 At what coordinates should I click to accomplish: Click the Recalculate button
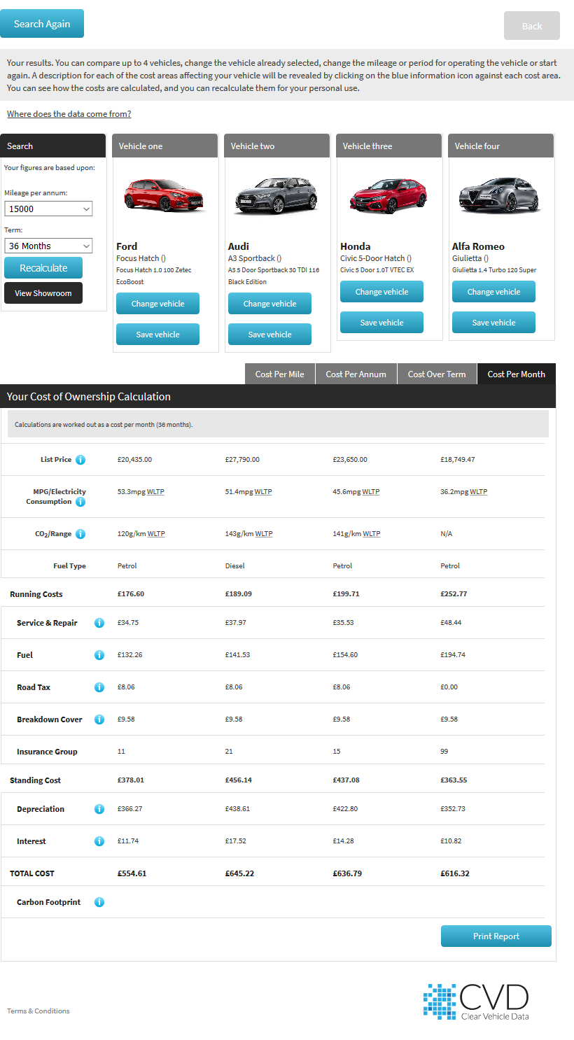click(x=43, y=268)
